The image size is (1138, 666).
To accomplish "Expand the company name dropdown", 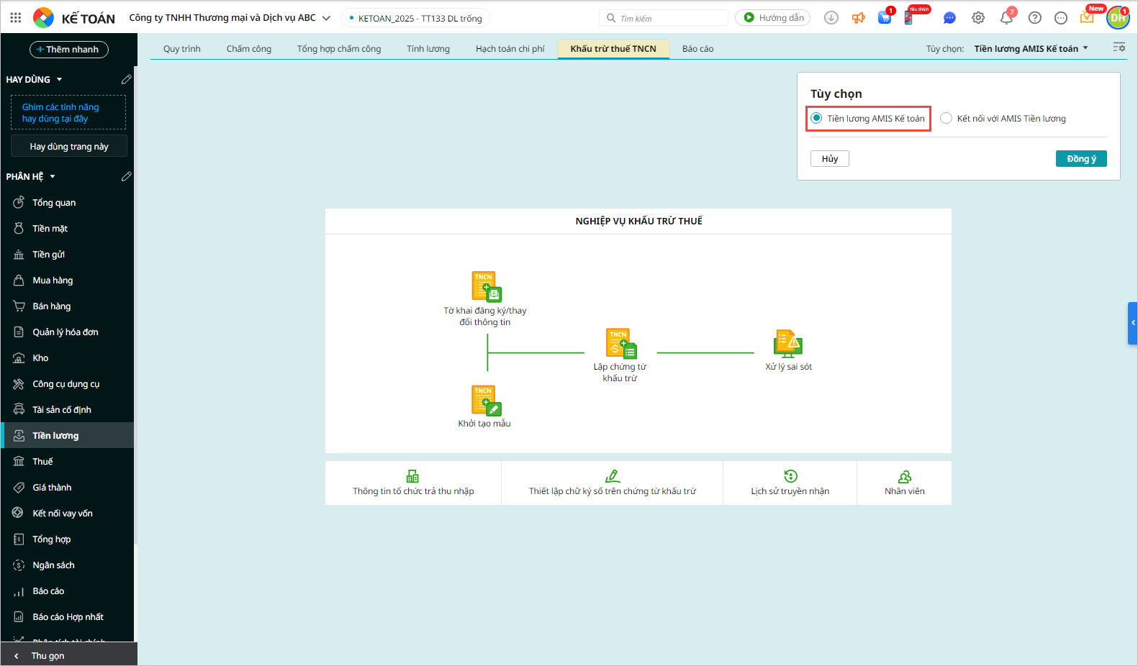I will (x=326, y=18).
